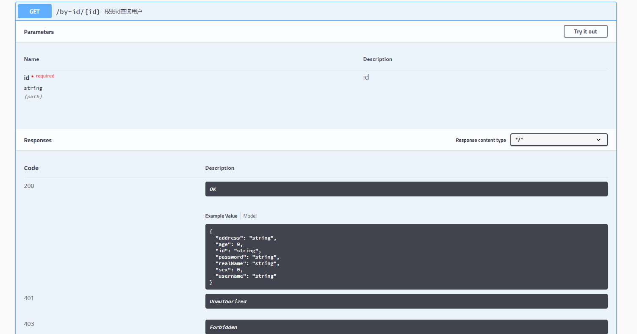Screen dimensions: 637x334
Task: Click the /by-id/{id} endpoint path
Action: [x=78, y=12]
